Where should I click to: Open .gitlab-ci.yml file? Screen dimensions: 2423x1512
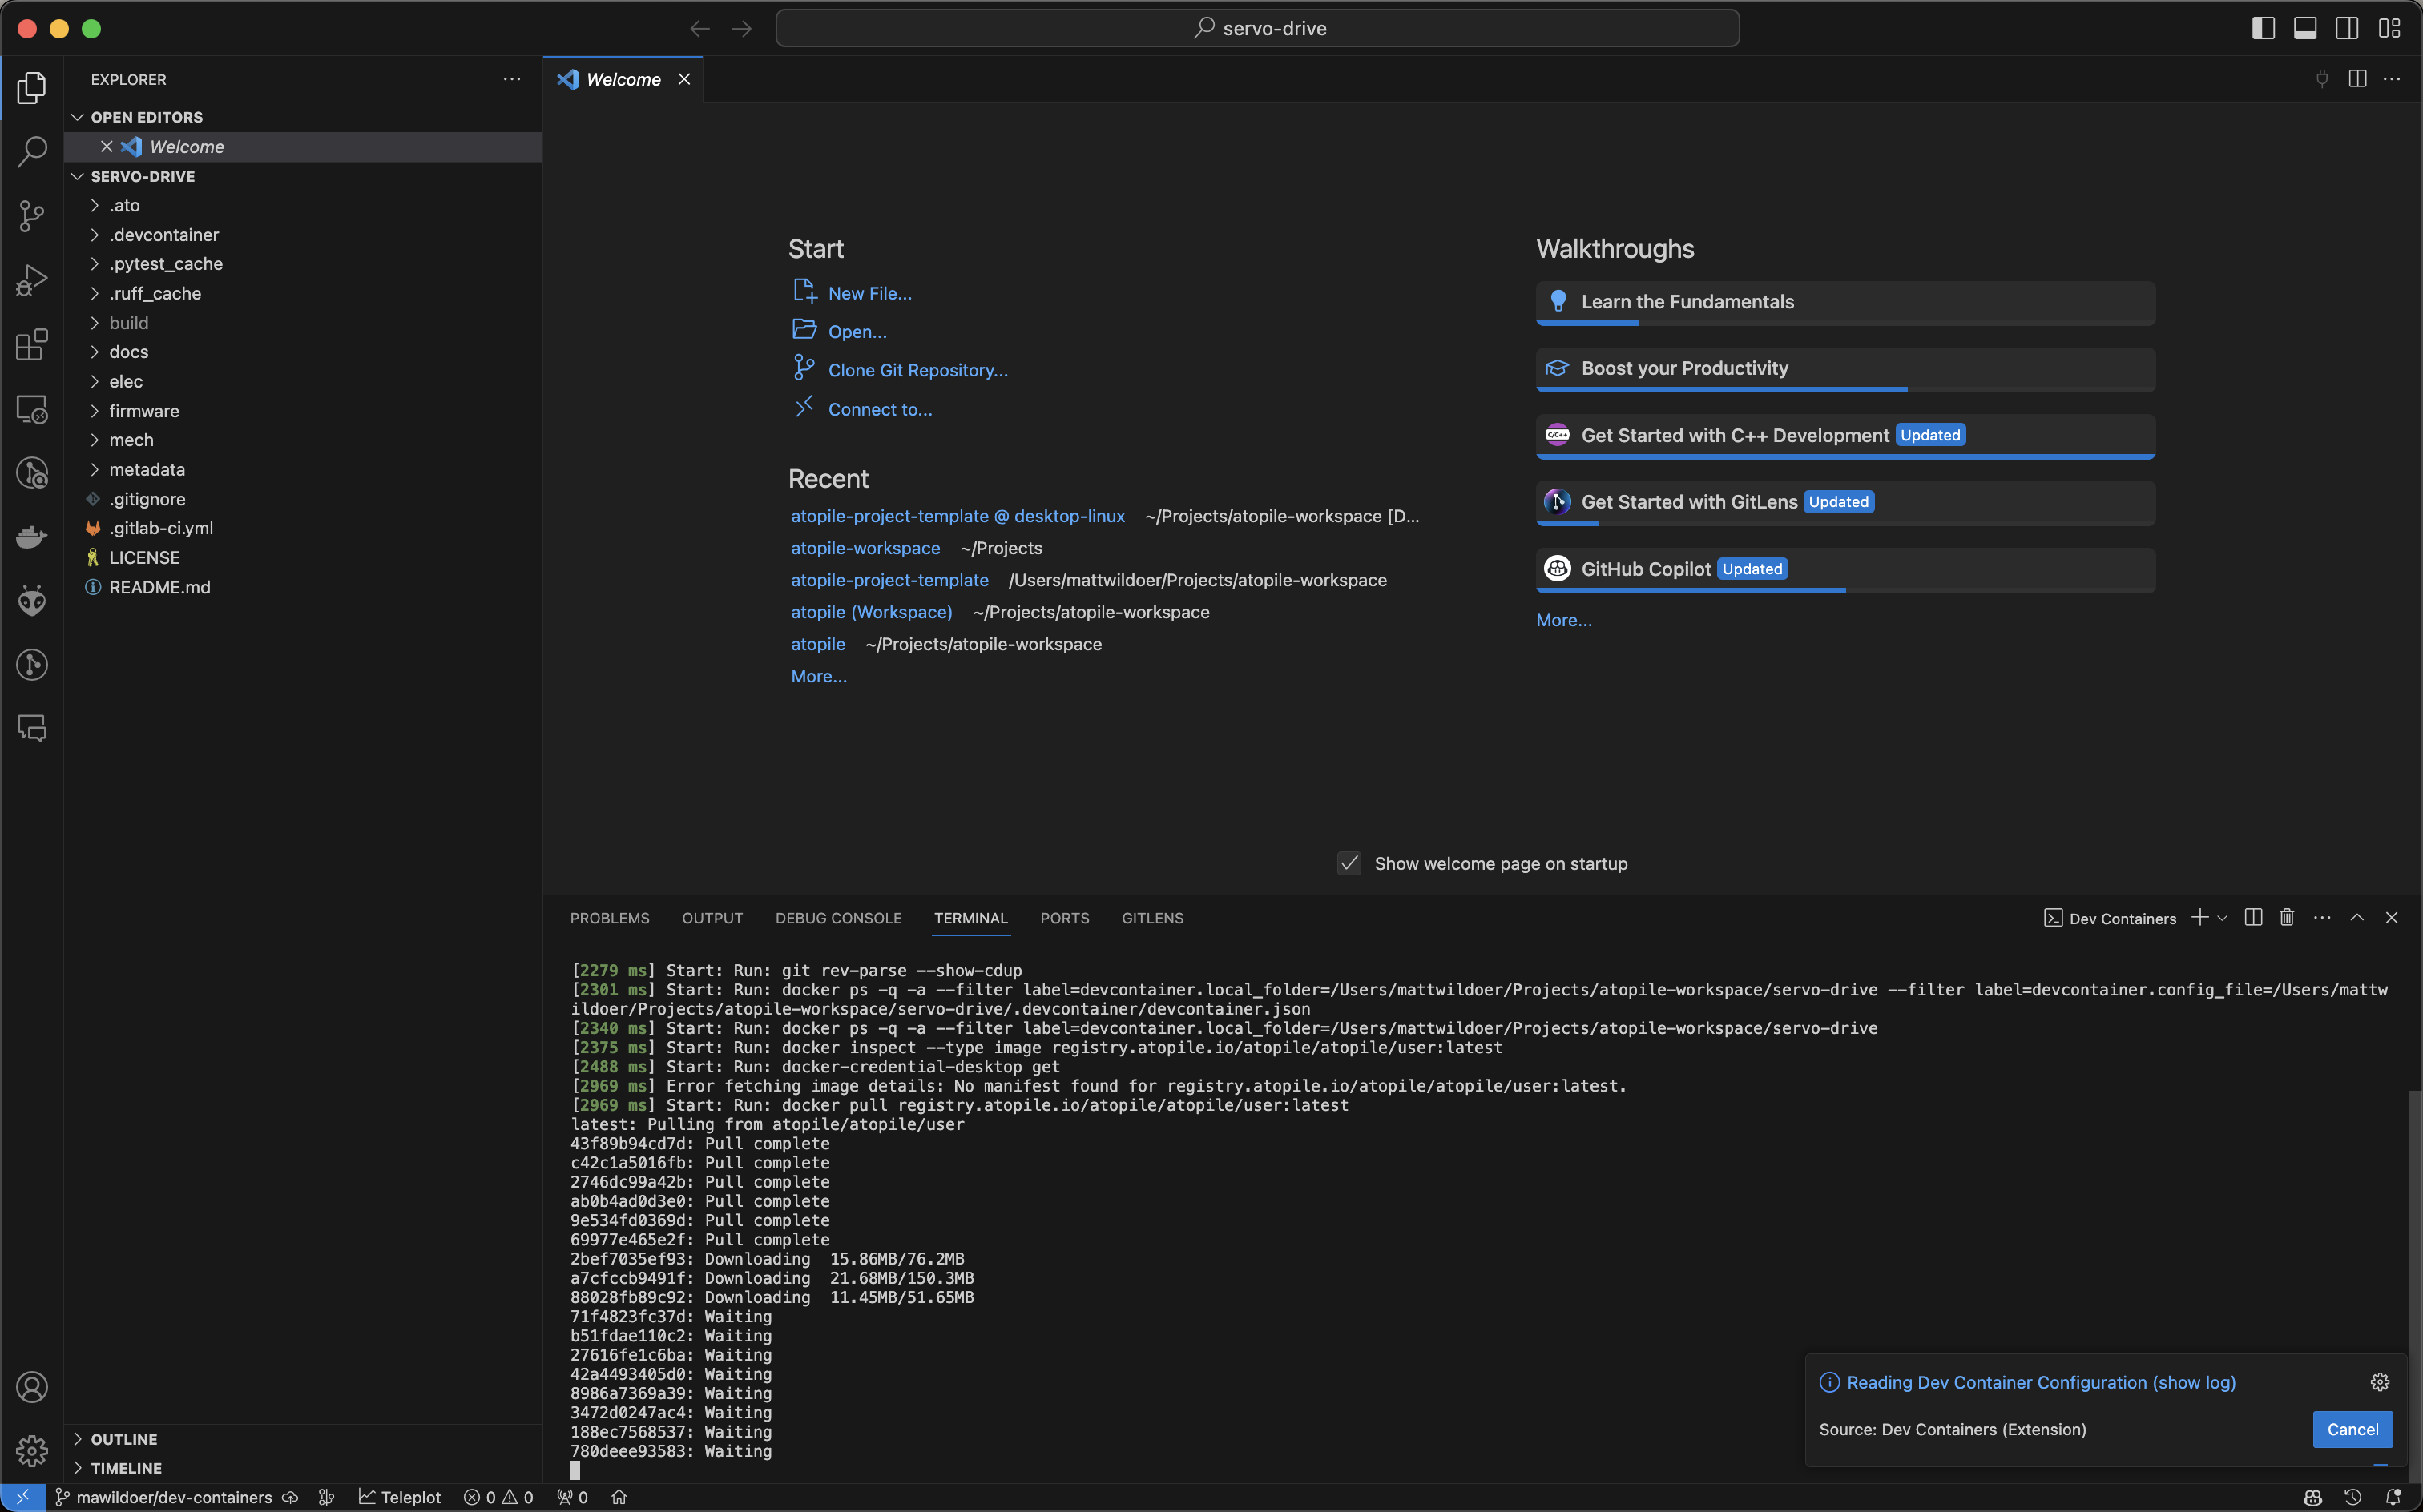click(303, 528)
